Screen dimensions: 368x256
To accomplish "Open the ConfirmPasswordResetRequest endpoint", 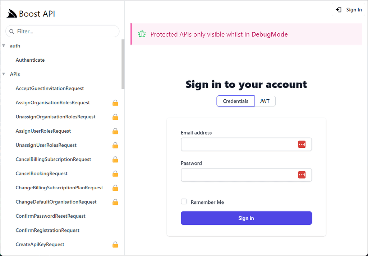I will click(50, 216).
